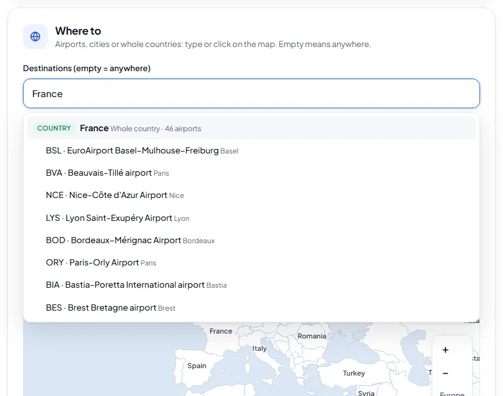Screen dimensions: 503x396
Task: Click the Syria label on the map
Action: point(366,393)
